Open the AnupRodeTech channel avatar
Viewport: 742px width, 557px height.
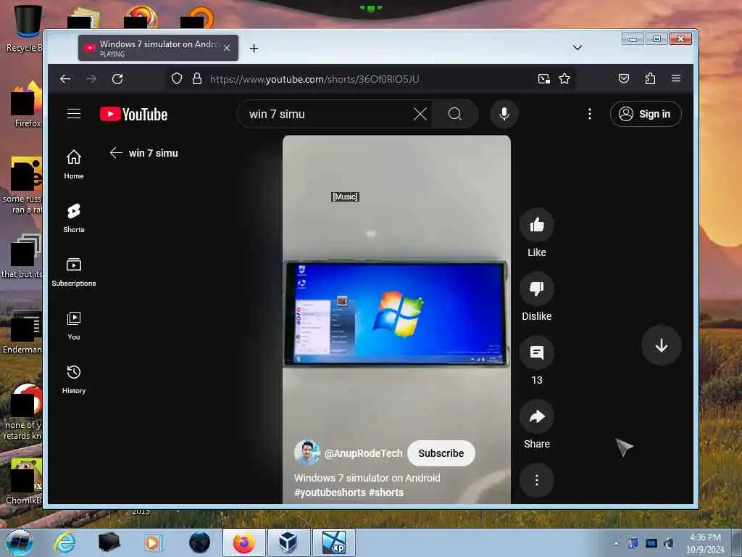point(307,453)
